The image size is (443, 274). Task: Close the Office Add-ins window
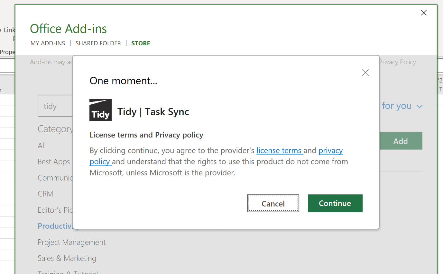click(424, 13)
